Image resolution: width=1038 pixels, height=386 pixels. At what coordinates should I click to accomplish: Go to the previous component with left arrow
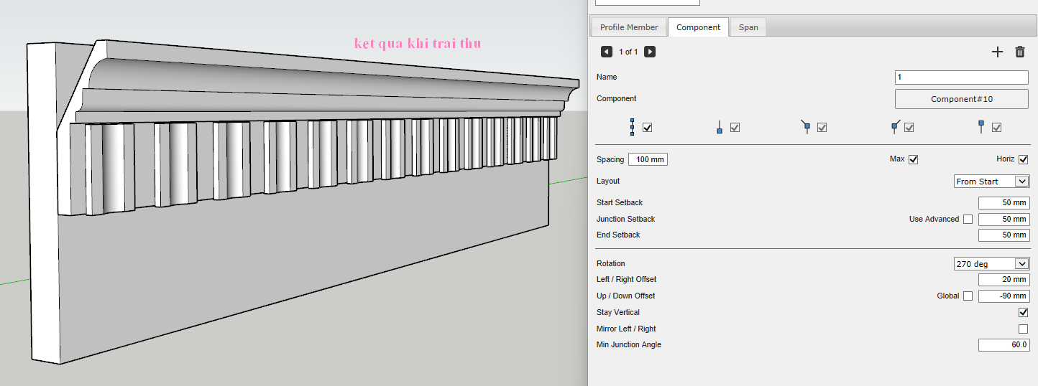pos(606,52)
